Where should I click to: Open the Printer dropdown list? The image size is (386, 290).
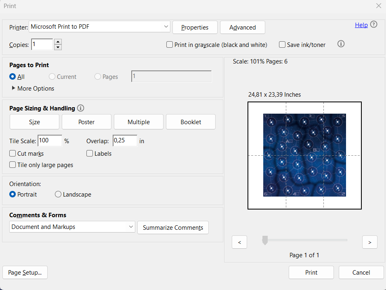click(99, 27)
